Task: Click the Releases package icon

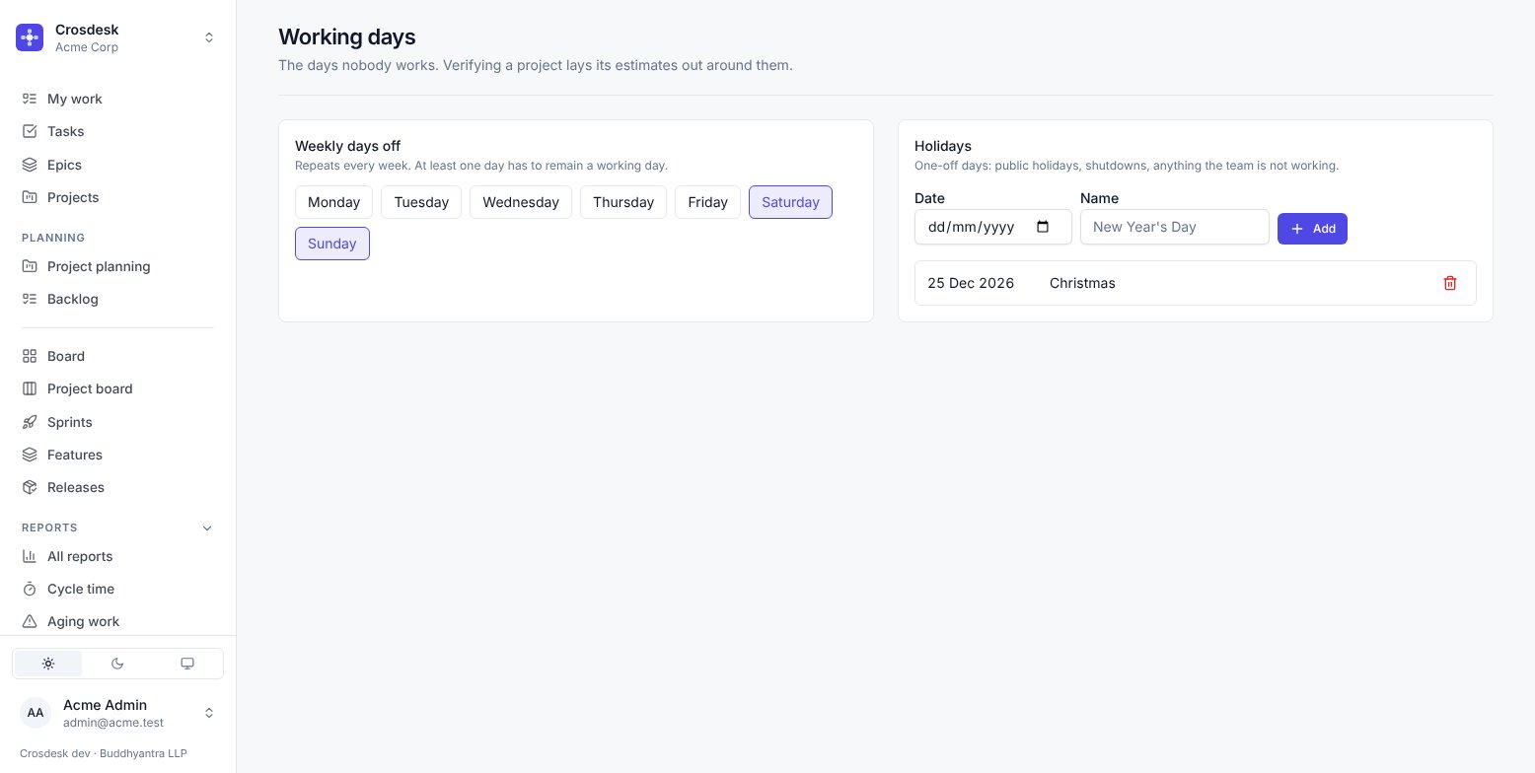Action: pyautogui.click(x=30, y=487)
